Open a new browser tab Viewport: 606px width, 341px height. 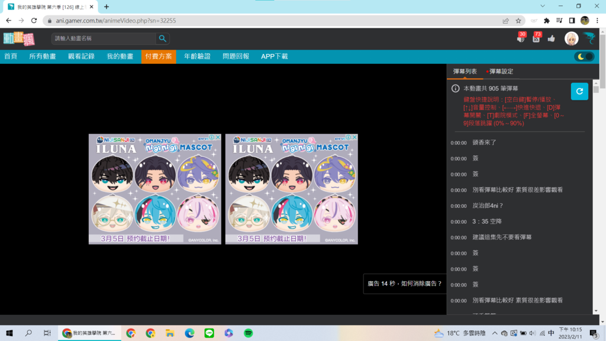pyautogui.click(x=107, y=7)
